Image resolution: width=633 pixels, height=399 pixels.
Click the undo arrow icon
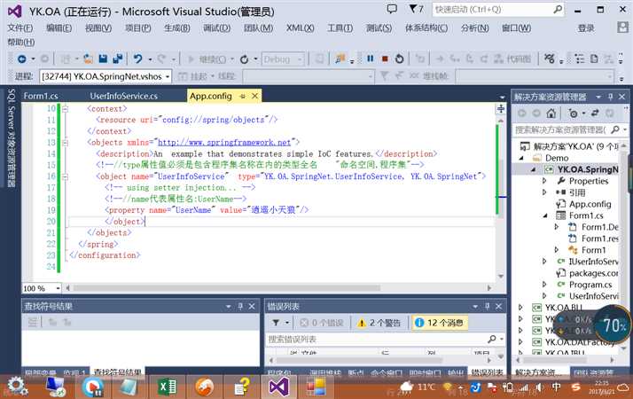(x=137, y=59)
